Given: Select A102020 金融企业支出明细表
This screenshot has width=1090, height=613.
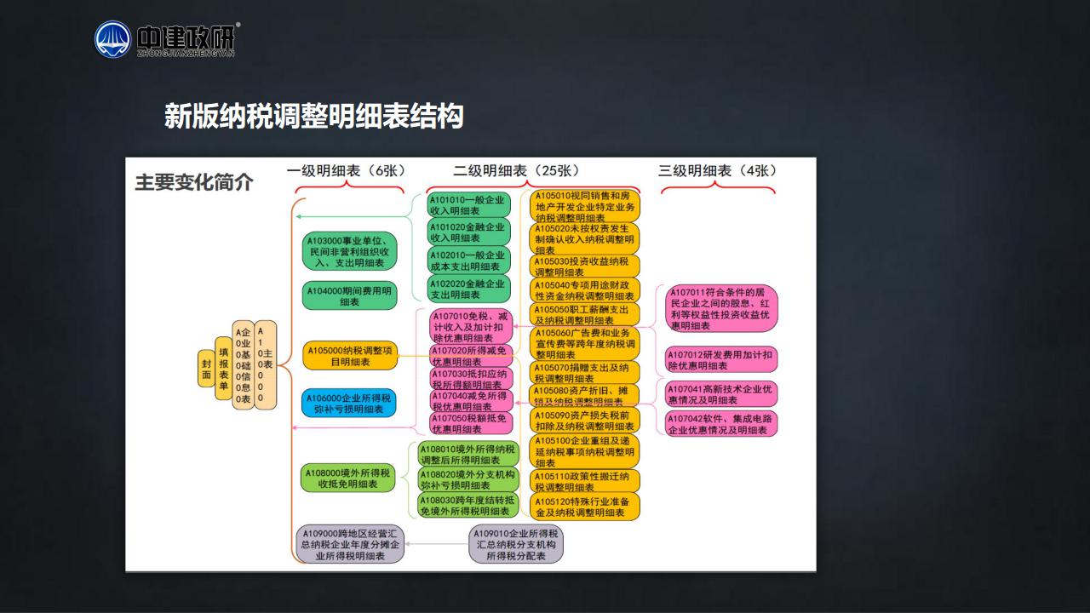Looking at the screenshot, I should pos(468,289).
